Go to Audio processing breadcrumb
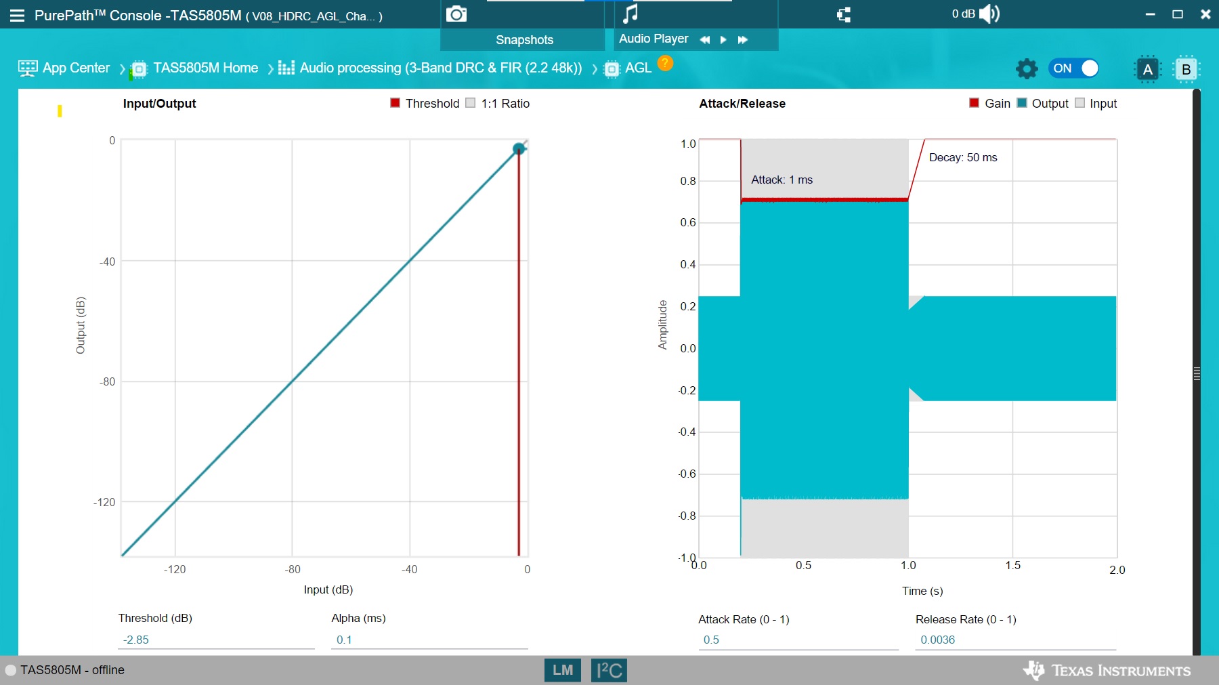The height and width of the screenshot is (685, 1219). pyautogui.click(x=441, y=68)
